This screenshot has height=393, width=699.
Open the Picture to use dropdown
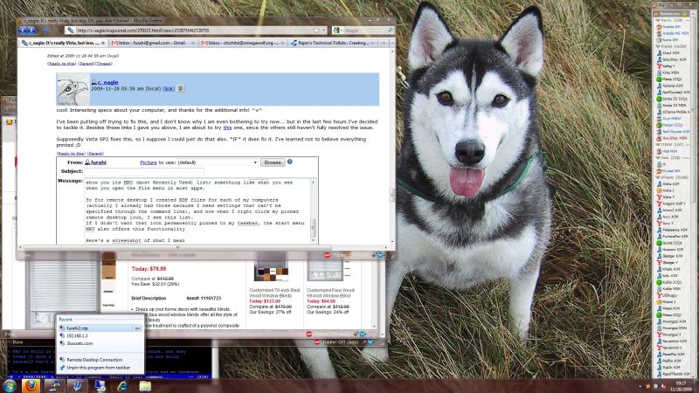pos(254,162)
